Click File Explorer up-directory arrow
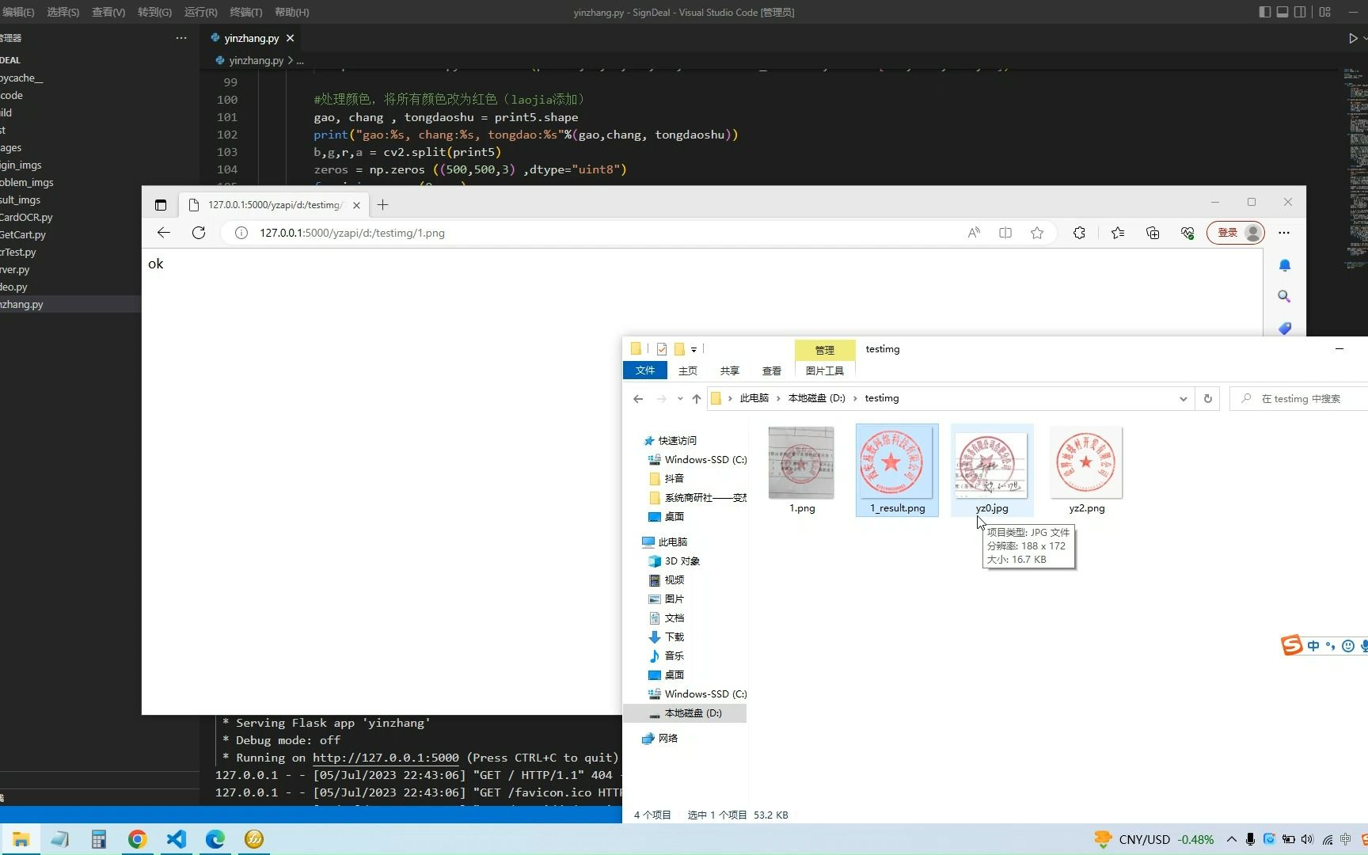The image size is (1368, 855). pos(697,398)
